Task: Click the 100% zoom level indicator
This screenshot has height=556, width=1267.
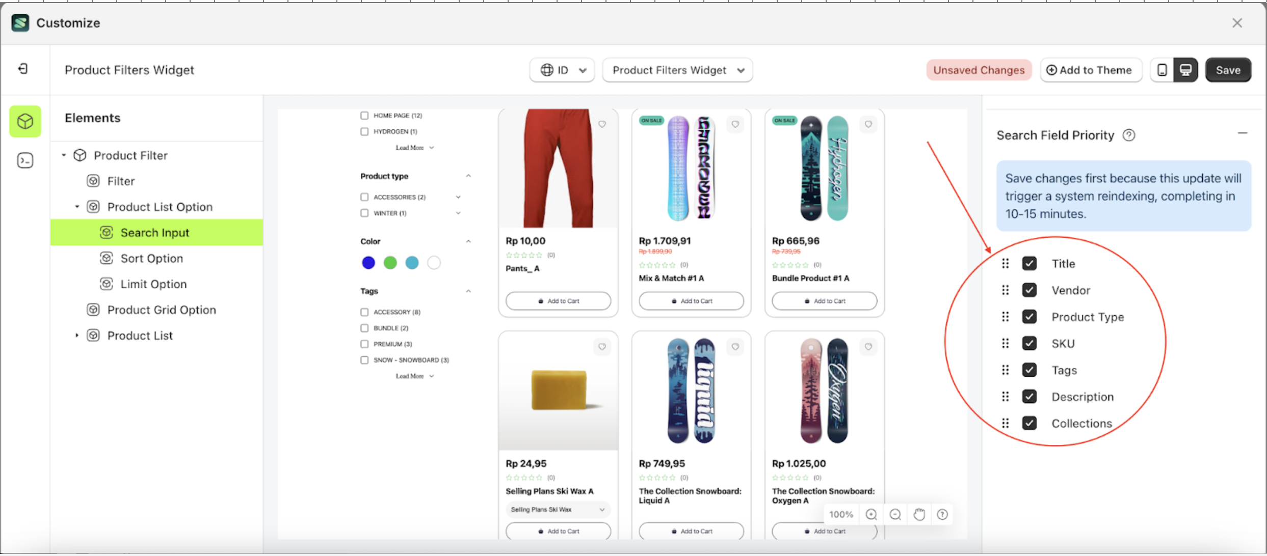Action: pyautogui.click(x=841, y=514)
